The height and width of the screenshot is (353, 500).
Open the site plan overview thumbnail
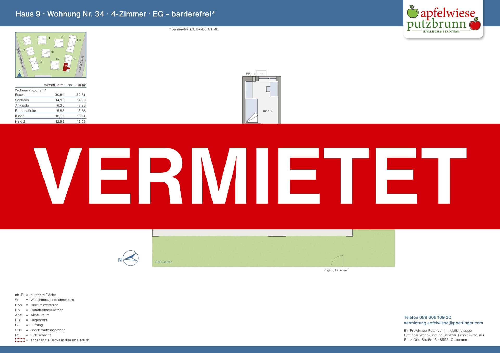tap(51, 55)
